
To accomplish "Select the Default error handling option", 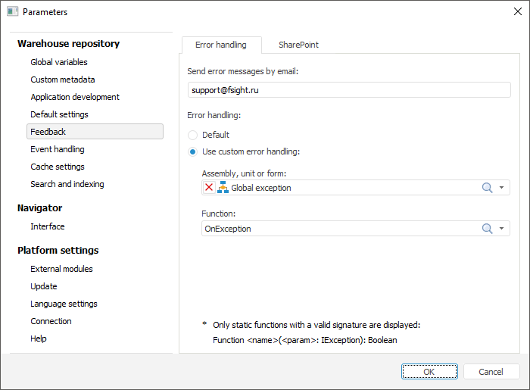I will [193, 135].
